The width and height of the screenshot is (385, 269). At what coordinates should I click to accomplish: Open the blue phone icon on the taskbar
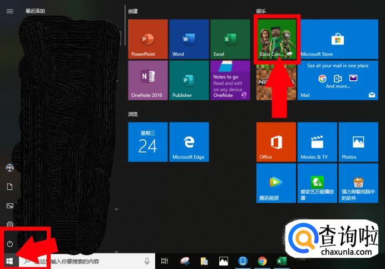[x=243, y=261]
